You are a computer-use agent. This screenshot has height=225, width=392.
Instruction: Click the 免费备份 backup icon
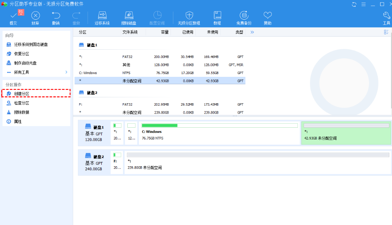[x=244, y=16]
